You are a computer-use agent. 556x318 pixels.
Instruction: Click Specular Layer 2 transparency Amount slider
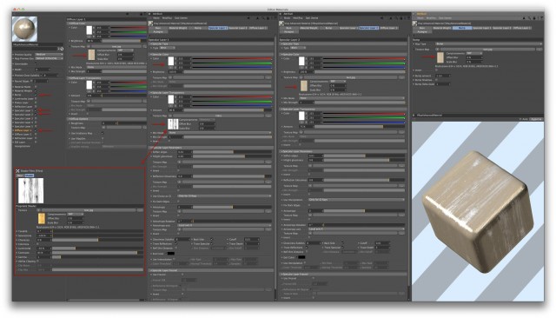click(359, 127)
